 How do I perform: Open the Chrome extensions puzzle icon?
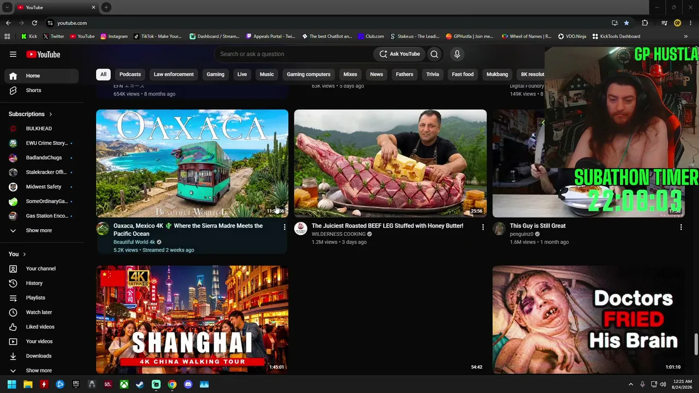645,23
